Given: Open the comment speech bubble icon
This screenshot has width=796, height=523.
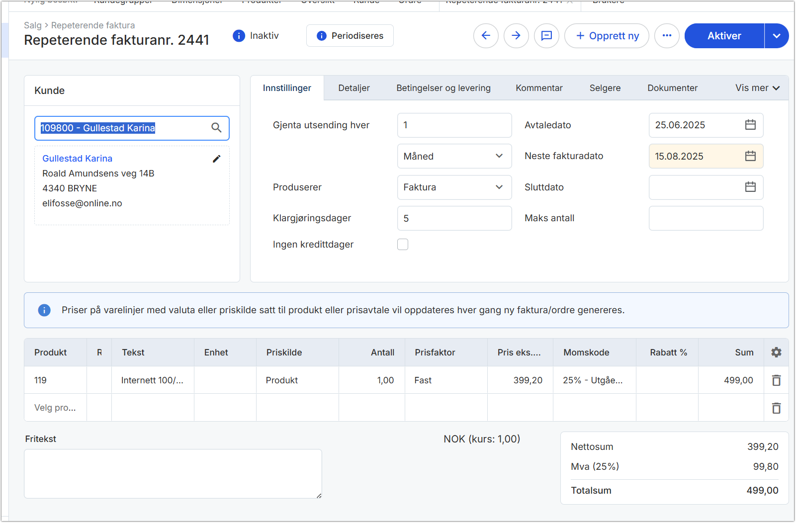Looking at the screenshot, I should pos(546,36).
